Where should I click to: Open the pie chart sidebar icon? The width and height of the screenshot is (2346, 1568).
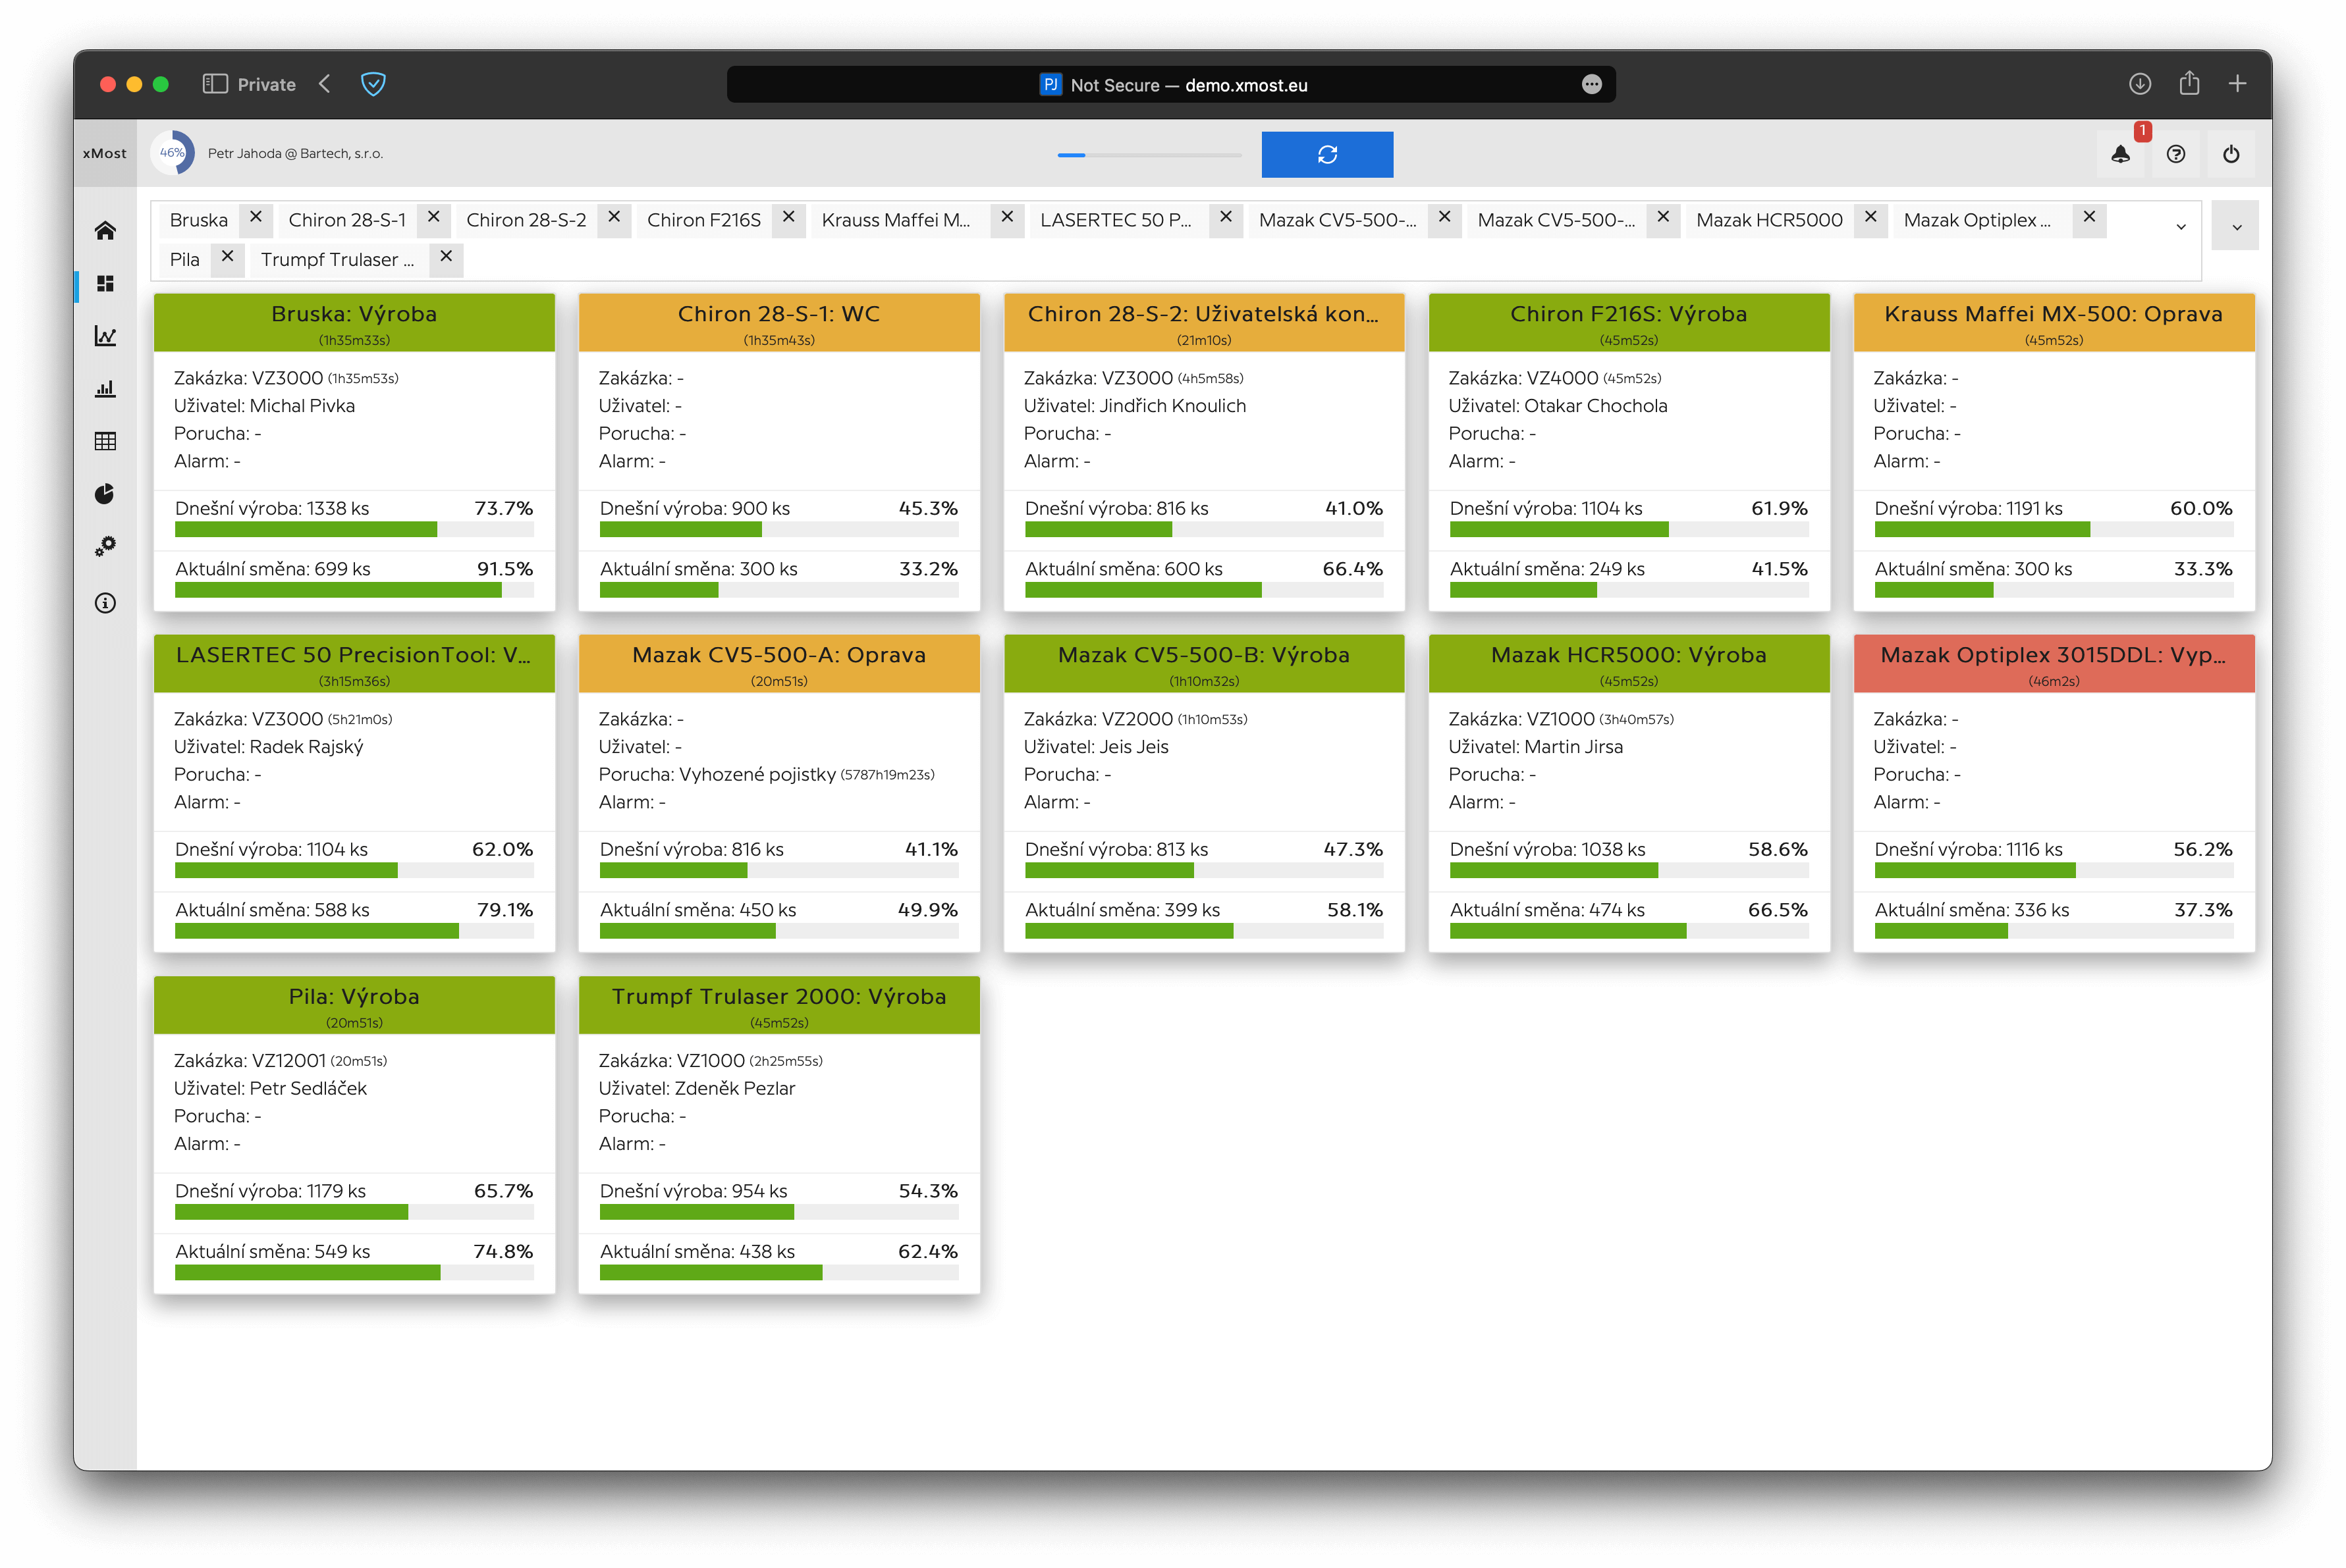pyautogui.click(x=105, y=494)
